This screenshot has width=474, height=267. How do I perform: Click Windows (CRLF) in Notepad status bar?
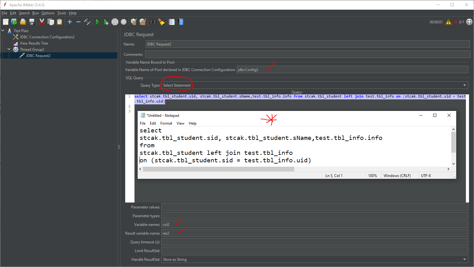click(397, 176)
